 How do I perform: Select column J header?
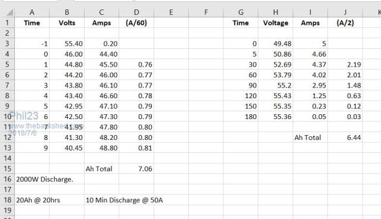pyautogui.click(x=345, y=12)
